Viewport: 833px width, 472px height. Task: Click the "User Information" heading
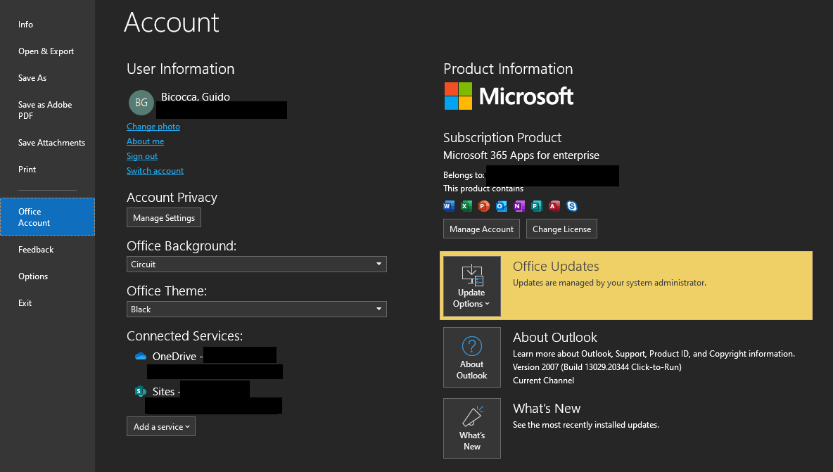click(181, 68)
